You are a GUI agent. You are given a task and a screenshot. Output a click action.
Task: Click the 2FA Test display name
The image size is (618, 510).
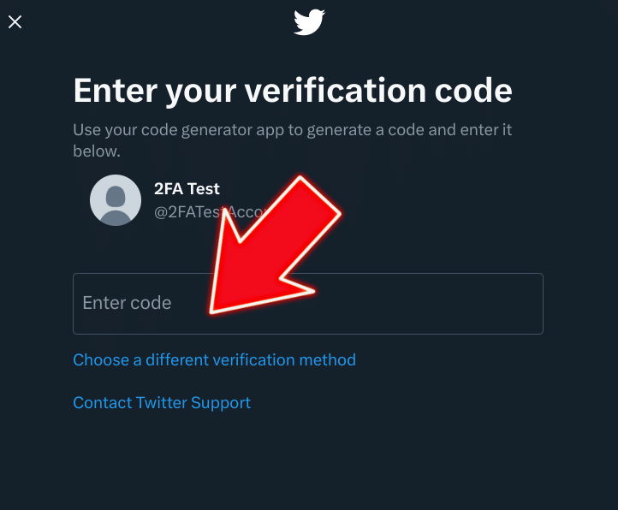pos(187,189)
